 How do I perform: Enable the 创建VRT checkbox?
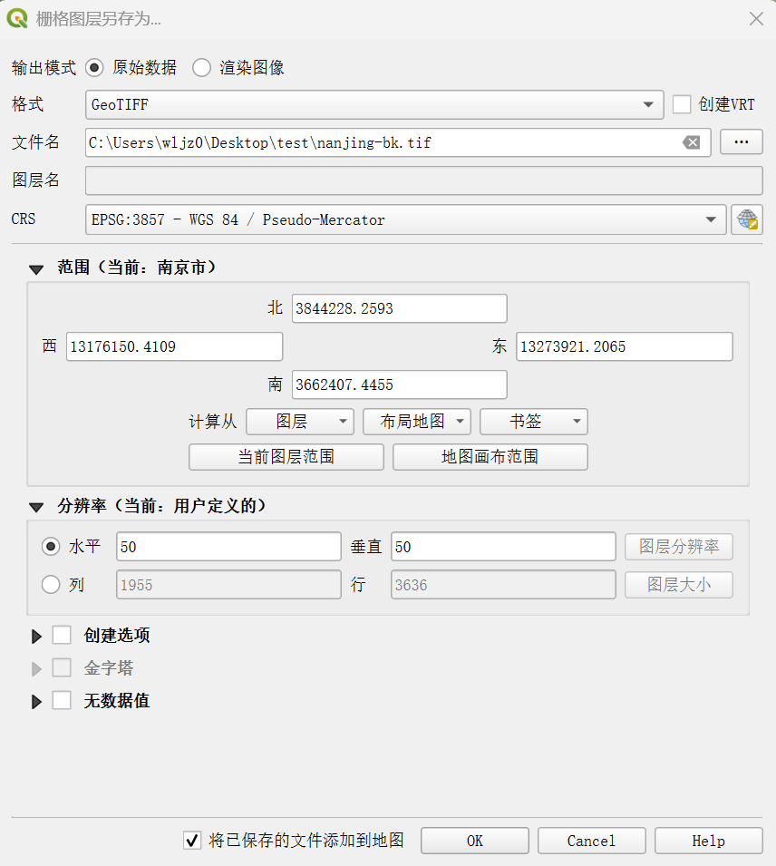682,104
